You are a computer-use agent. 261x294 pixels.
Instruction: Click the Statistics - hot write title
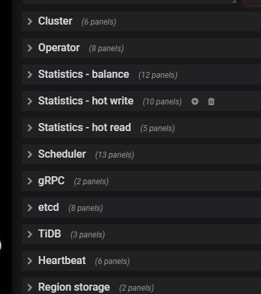pyautogui.click(x=86, y=101)
